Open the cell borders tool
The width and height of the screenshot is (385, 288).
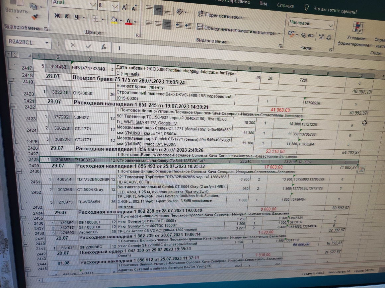tap(95, 18)
